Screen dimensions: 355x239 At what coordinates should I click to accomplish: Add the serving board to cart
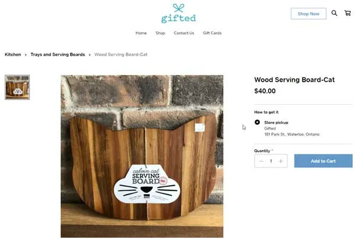(x=323, y=161)
